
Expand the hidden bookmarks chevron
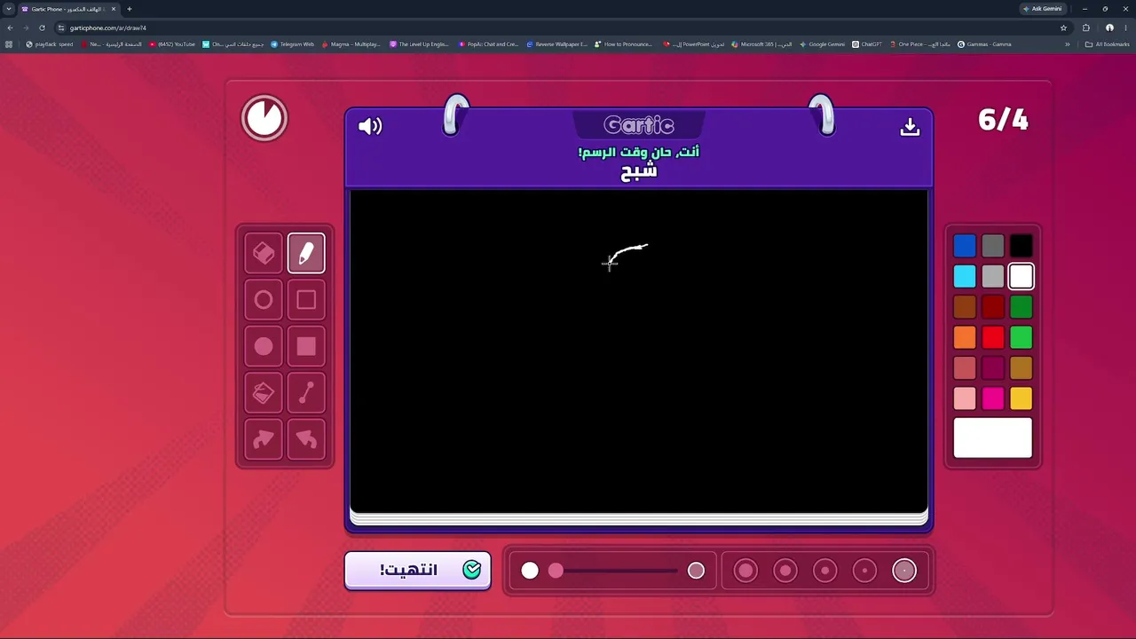(x=1068, y=44)
